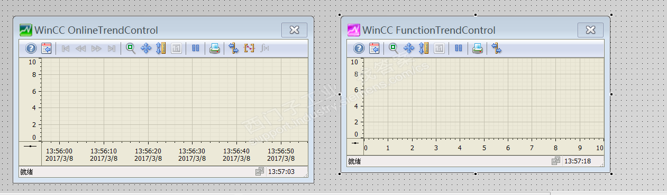Screen dimensions: 667x195
Task: Select Zoom +/- move tool in OnlineTrendControl
Action: pyautogui.click(x=146, y=48)
